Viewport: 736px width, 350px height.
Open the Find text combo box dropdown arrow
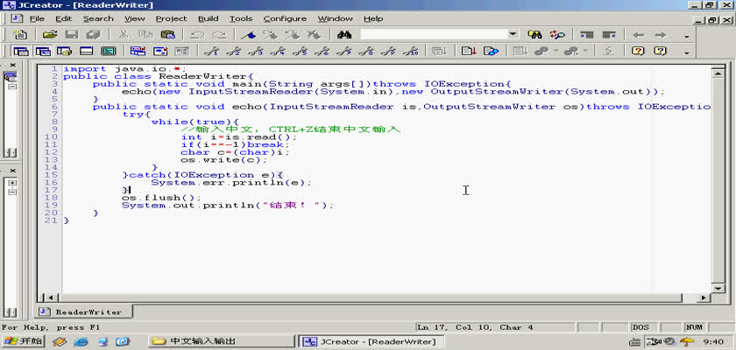tap(513, 34)
